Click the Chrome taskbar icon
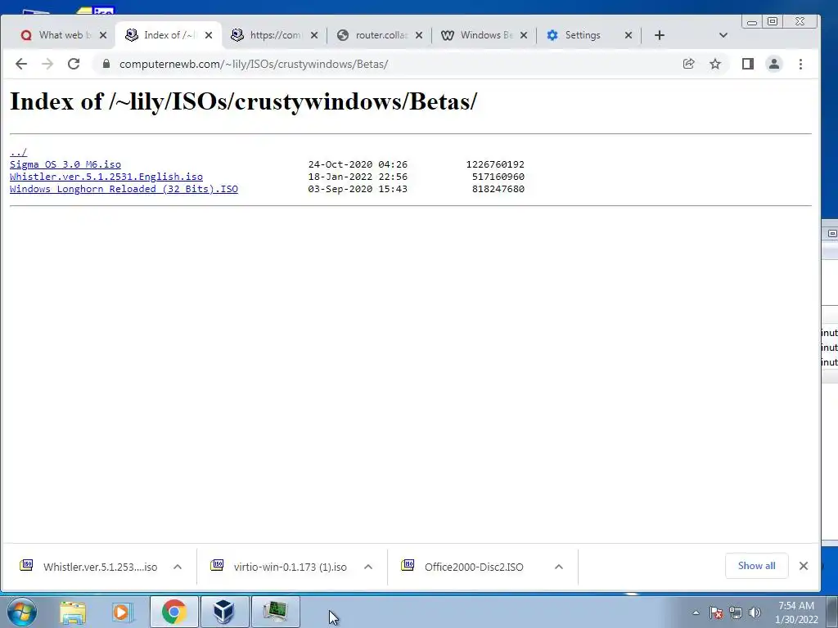 tap(174, 612)
